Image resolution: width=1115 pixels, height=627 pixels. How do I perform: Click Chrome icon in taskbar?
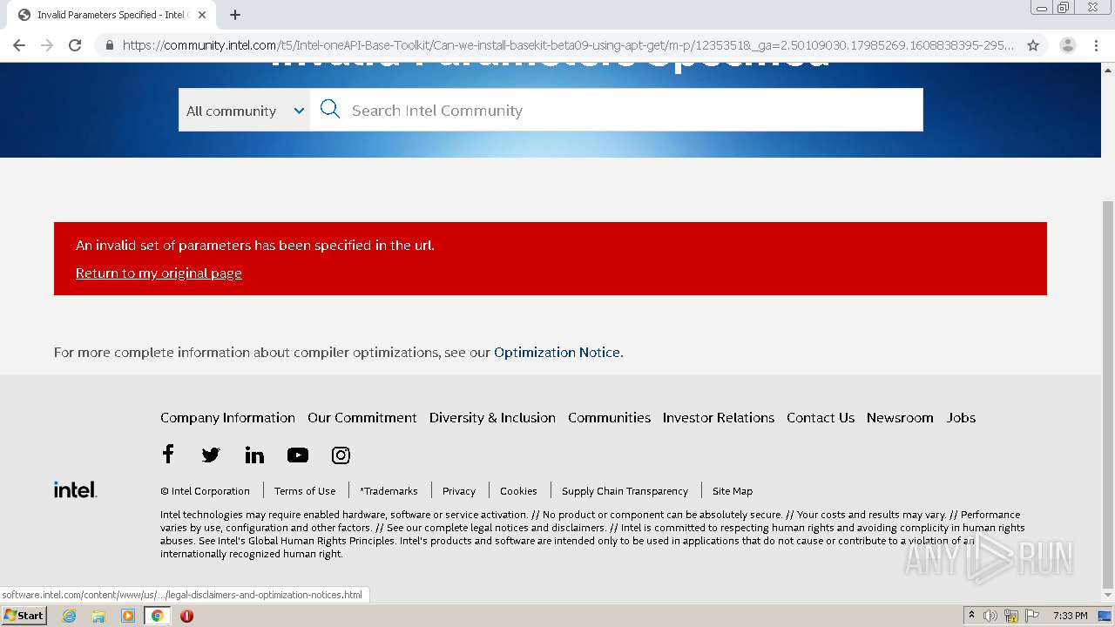[x=158, y=616]
